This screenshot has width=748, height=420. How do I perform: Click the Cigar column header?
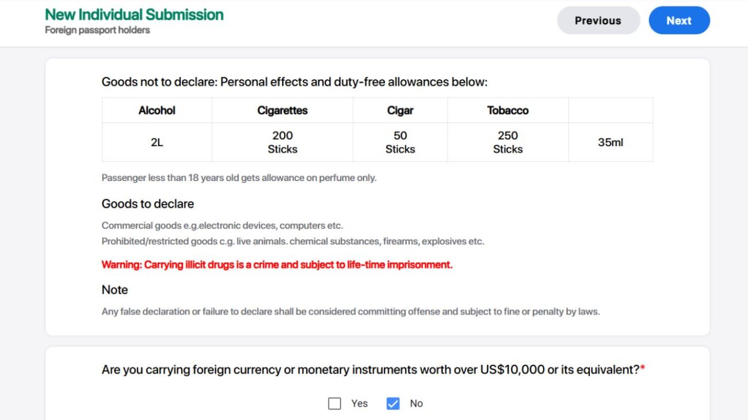(400, 110)
